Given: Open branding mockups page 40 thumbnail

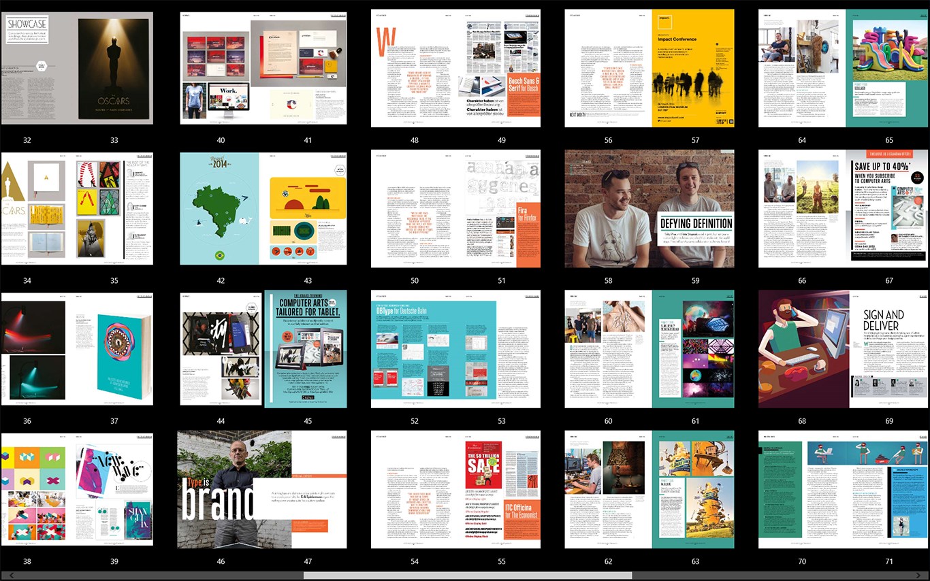Looking at the screenshot, I should 221,68.
